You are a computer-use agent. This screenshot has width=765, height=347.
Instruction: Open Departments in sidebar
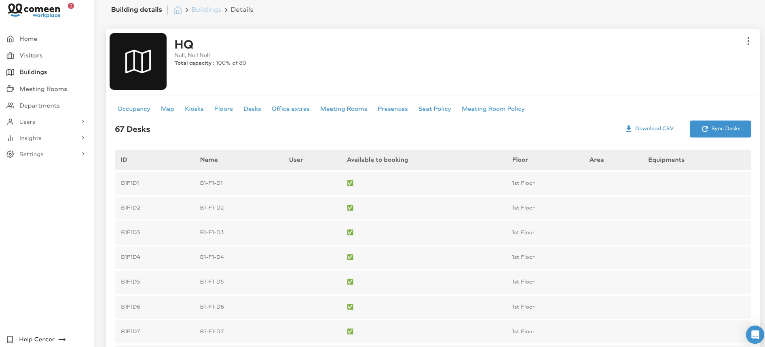point(40,106)
